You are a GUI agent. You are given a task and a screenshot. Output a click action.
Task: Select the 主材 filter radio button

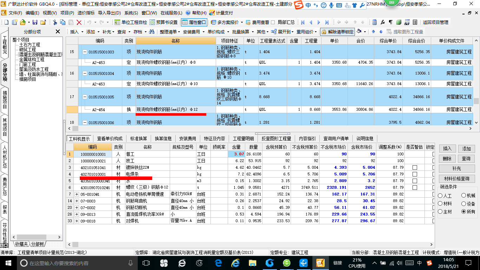pos(440,212)
